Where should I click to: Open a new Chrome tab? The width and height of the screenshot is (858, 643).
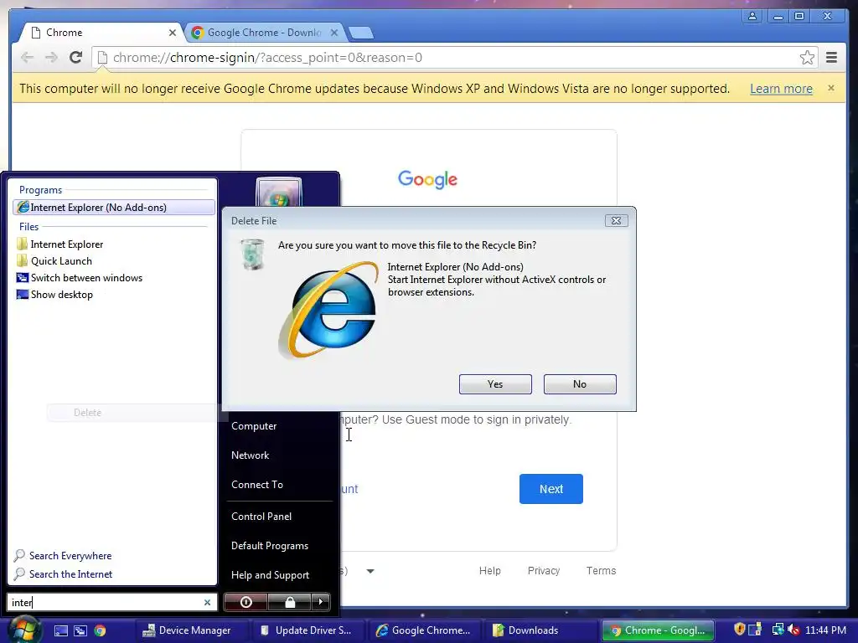tap(361, 33)
